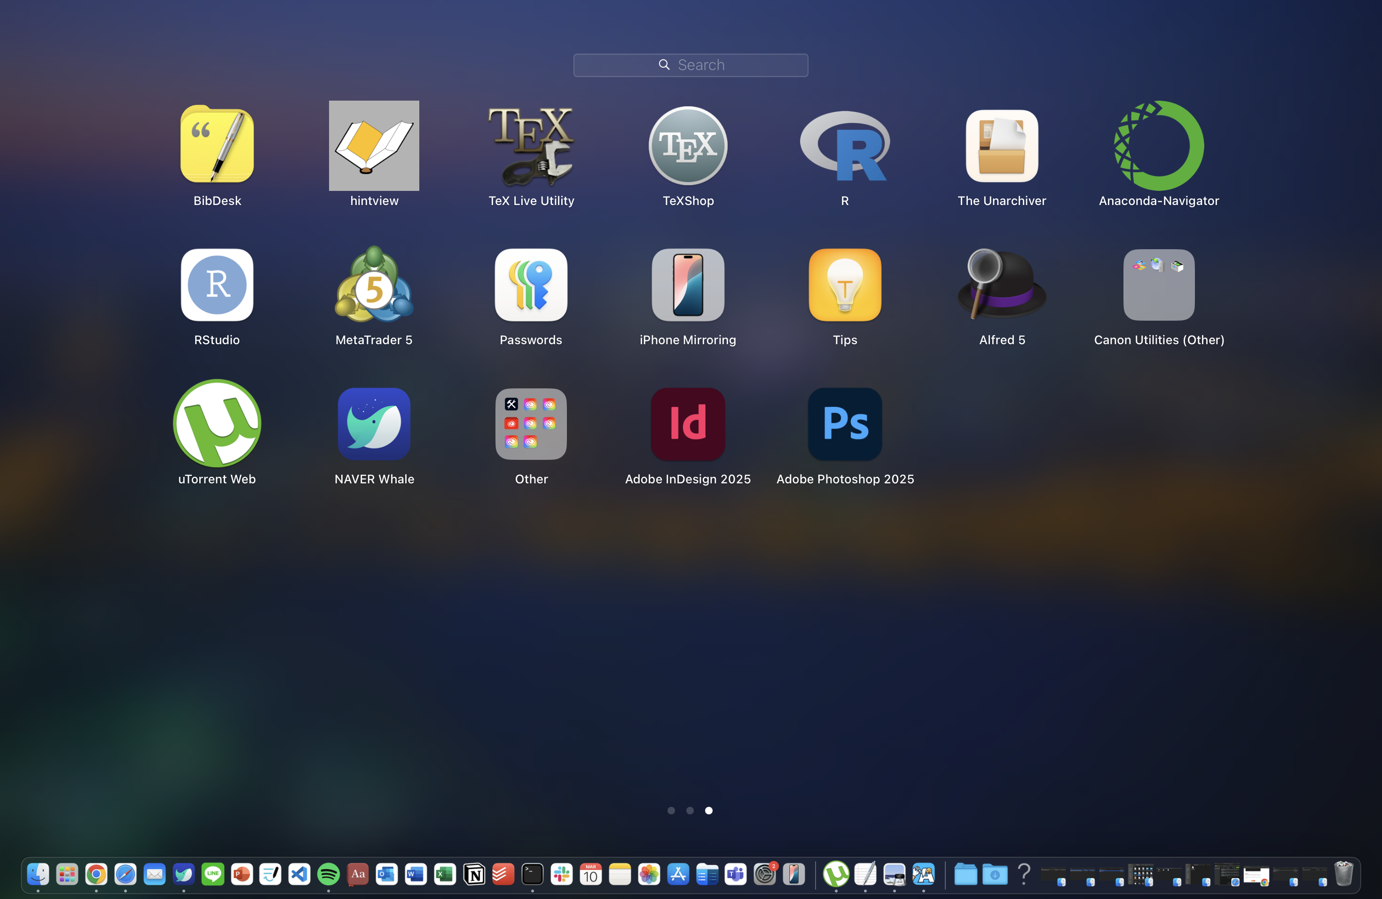Open Visual Studio Code from the Dock
Viewport: 1382px width, 899px height.
pyautogui.click(x=299, y=874)
